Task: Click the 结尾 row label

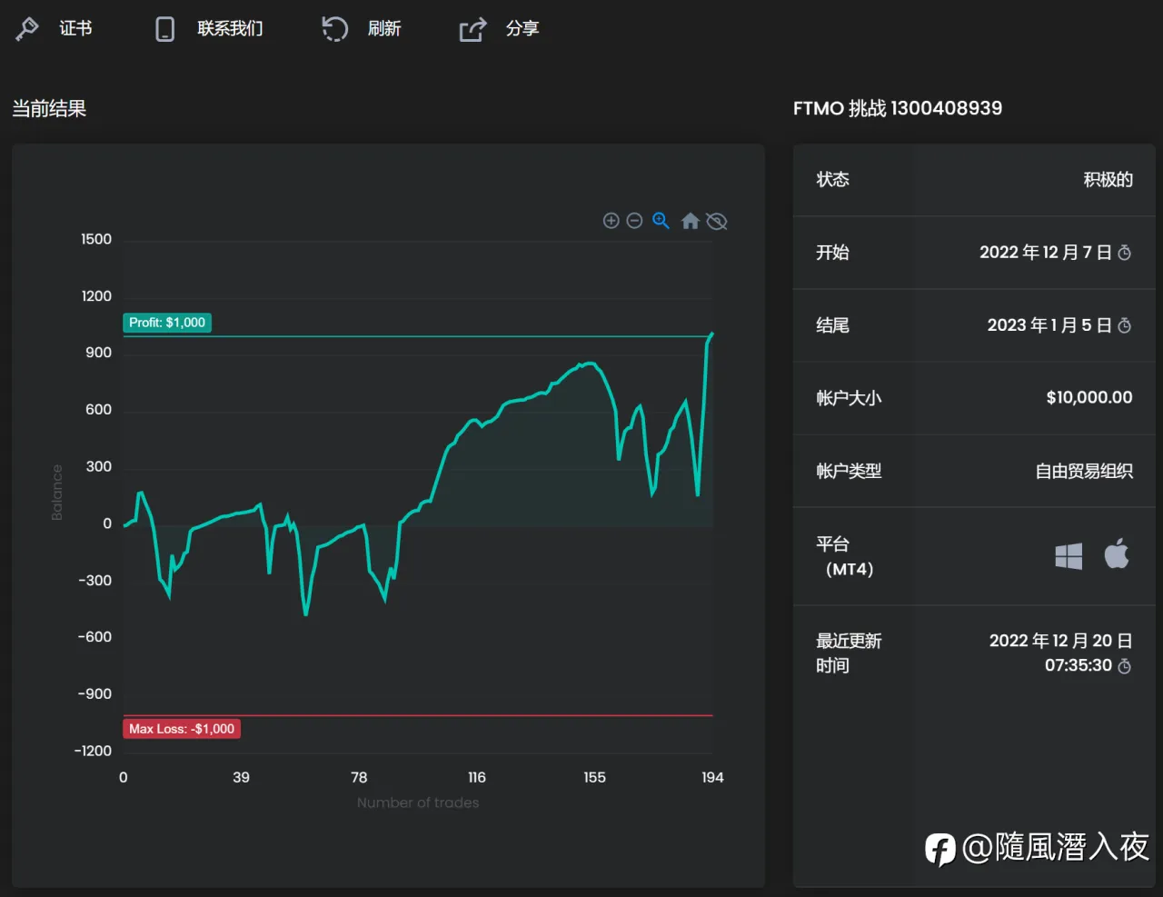Action: click(x=832, y=325)
